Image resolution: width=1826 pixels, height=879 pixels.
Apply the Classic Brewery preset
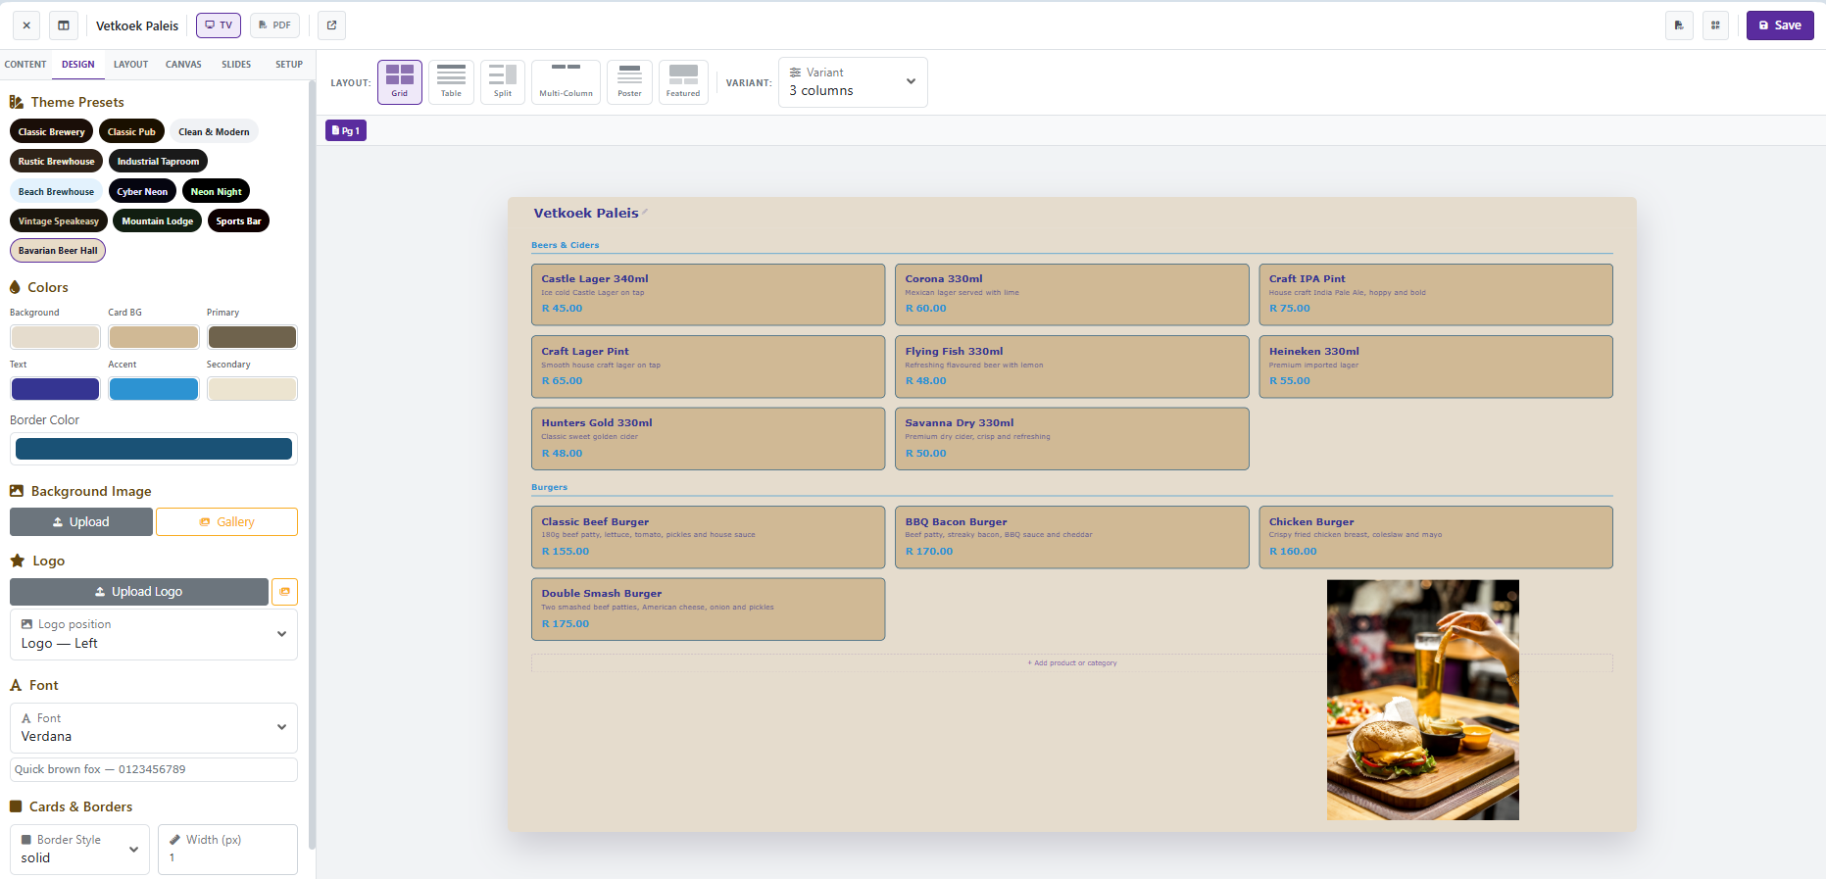click(51, 131)
